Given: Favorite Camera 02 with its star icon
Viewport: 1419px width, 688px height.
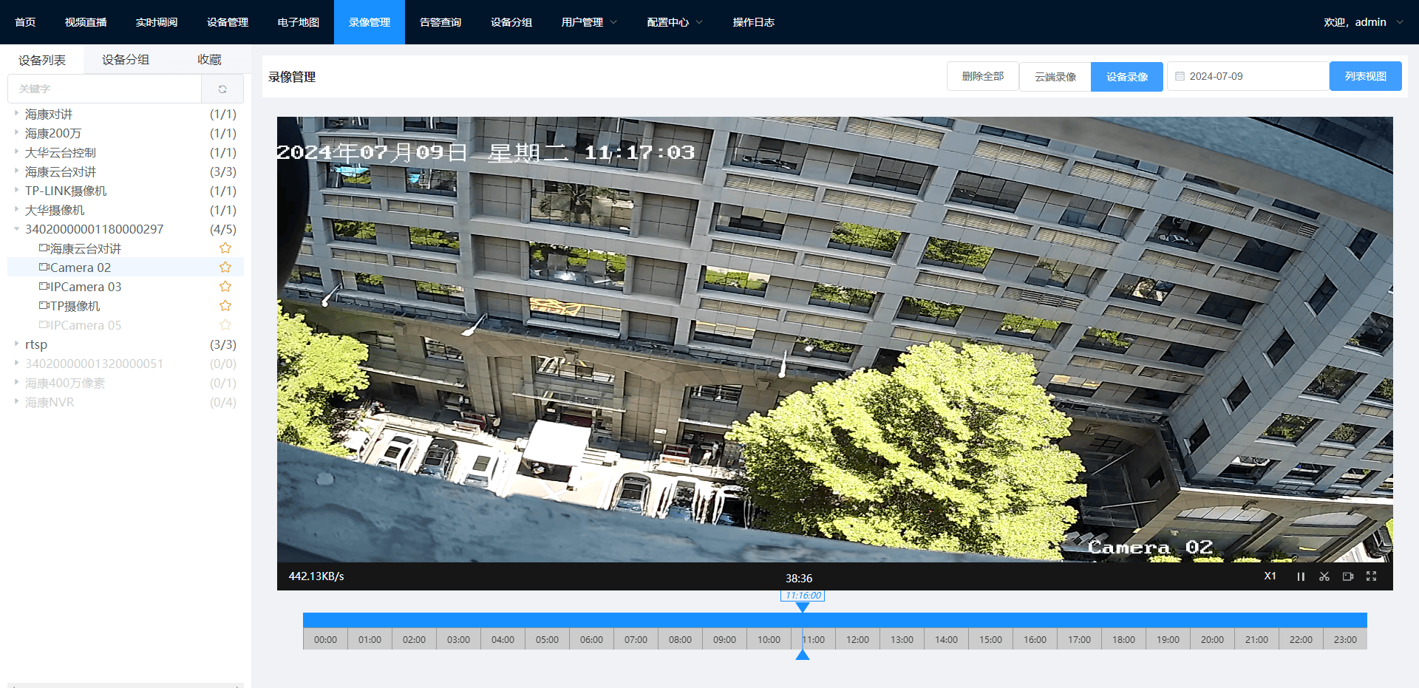Looking at the screenshot, I should click(225, 267).
